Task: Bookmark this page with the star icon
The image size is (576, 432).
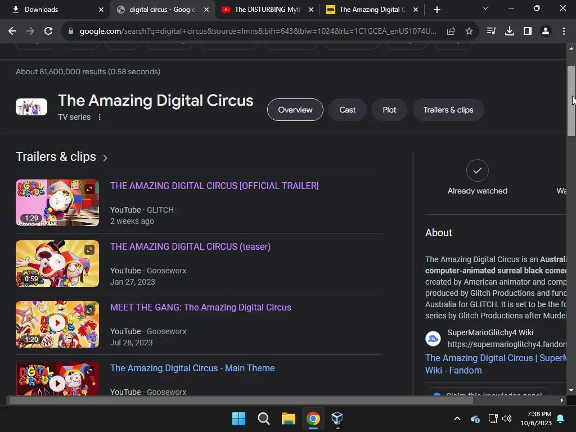Action: pos(469,31)
